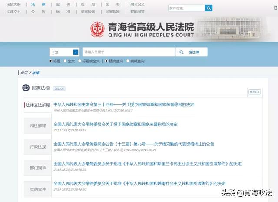Screen dimensions: 278x202
Task: Open the 斯里兰卡 引渡条约 decision link
Action: (148, 163)
